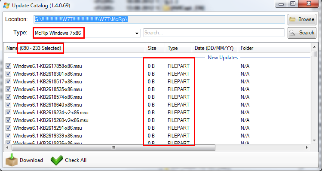Uncheck Windows6.1-KB2618535-x86.msu checkbox

click(x=8, y=89)
